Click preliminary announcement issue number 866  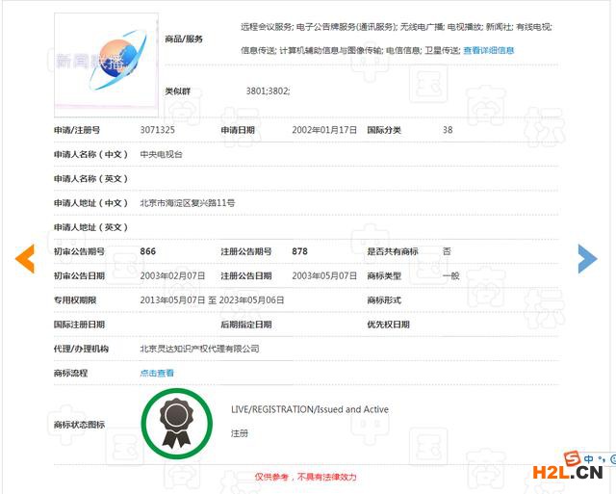click(147, 251)
